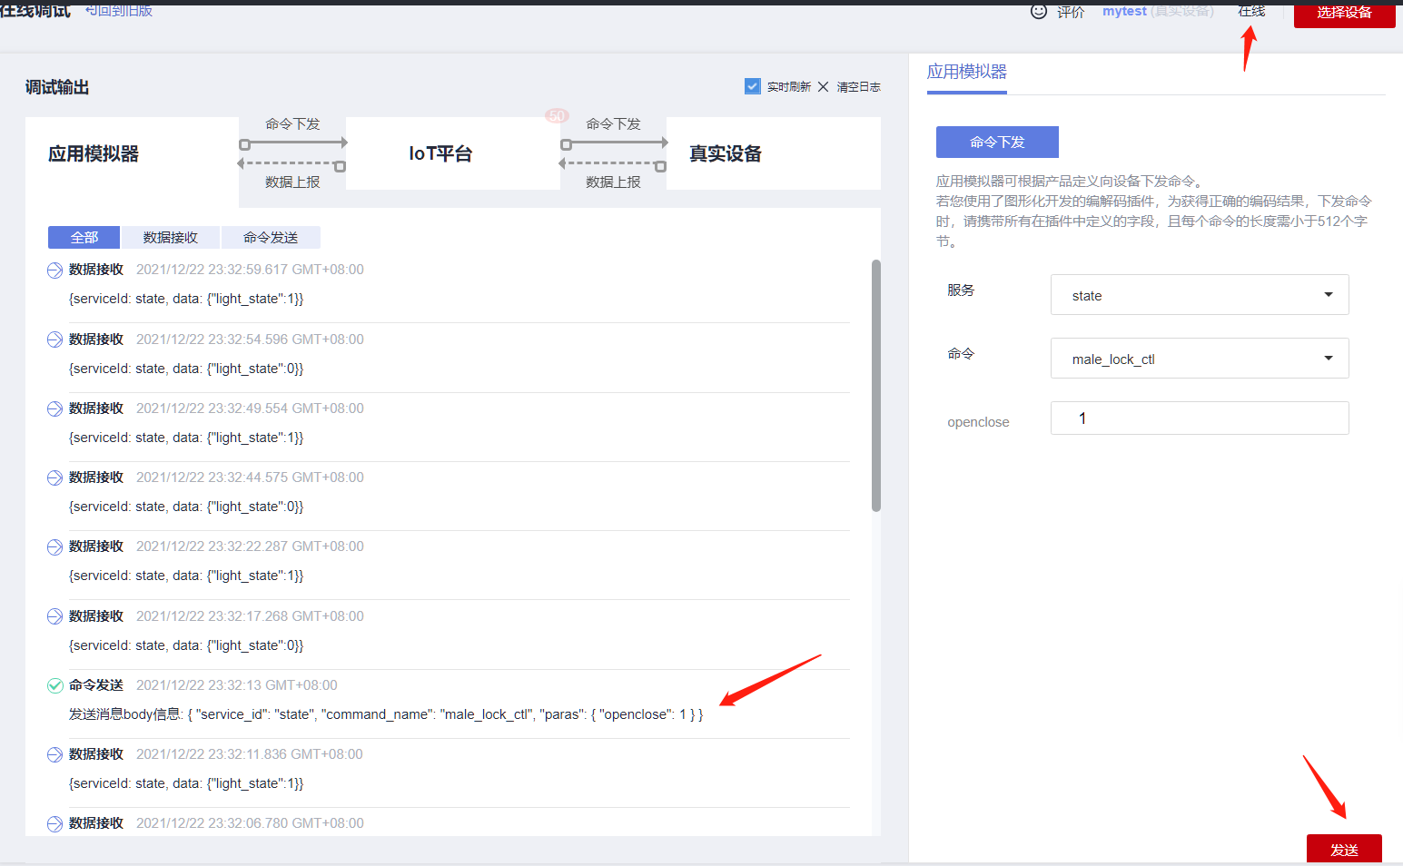
Task: Click data-received icon for 23:32:59.617 entry
Action: (54, 270)
